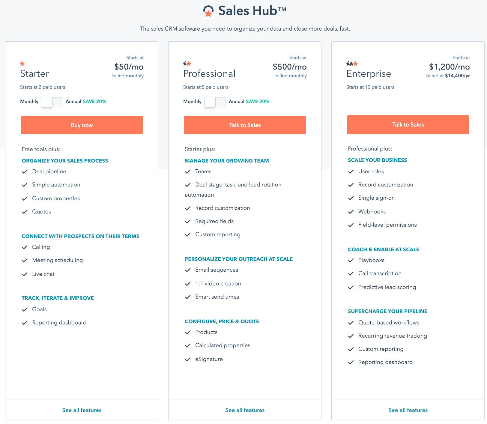487x424 pixels.
Task: Click the CONFIGURE, PRICE & QUOTE heading
Action: 222,321
